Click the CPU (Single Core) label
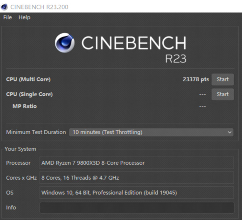This screenshot has height=220, width=242. pos(29,94)
